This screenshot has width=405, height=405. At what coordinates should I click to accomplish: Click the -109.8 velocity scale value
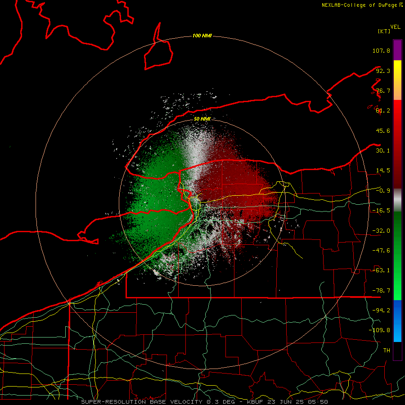(379, 330)
